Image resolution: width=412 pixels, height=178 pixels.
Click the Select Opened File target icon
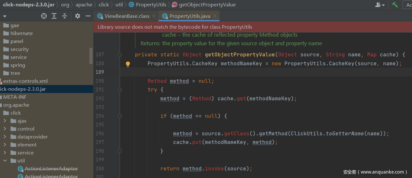[x=44, y=16]
